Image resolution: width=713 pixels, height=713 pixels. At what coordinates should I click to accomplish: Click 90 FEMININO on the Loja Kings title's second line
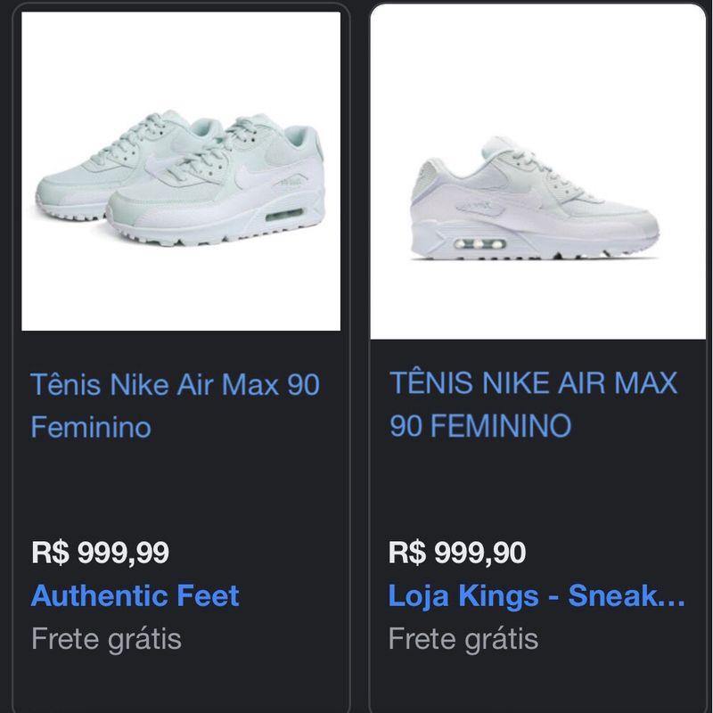480,426
